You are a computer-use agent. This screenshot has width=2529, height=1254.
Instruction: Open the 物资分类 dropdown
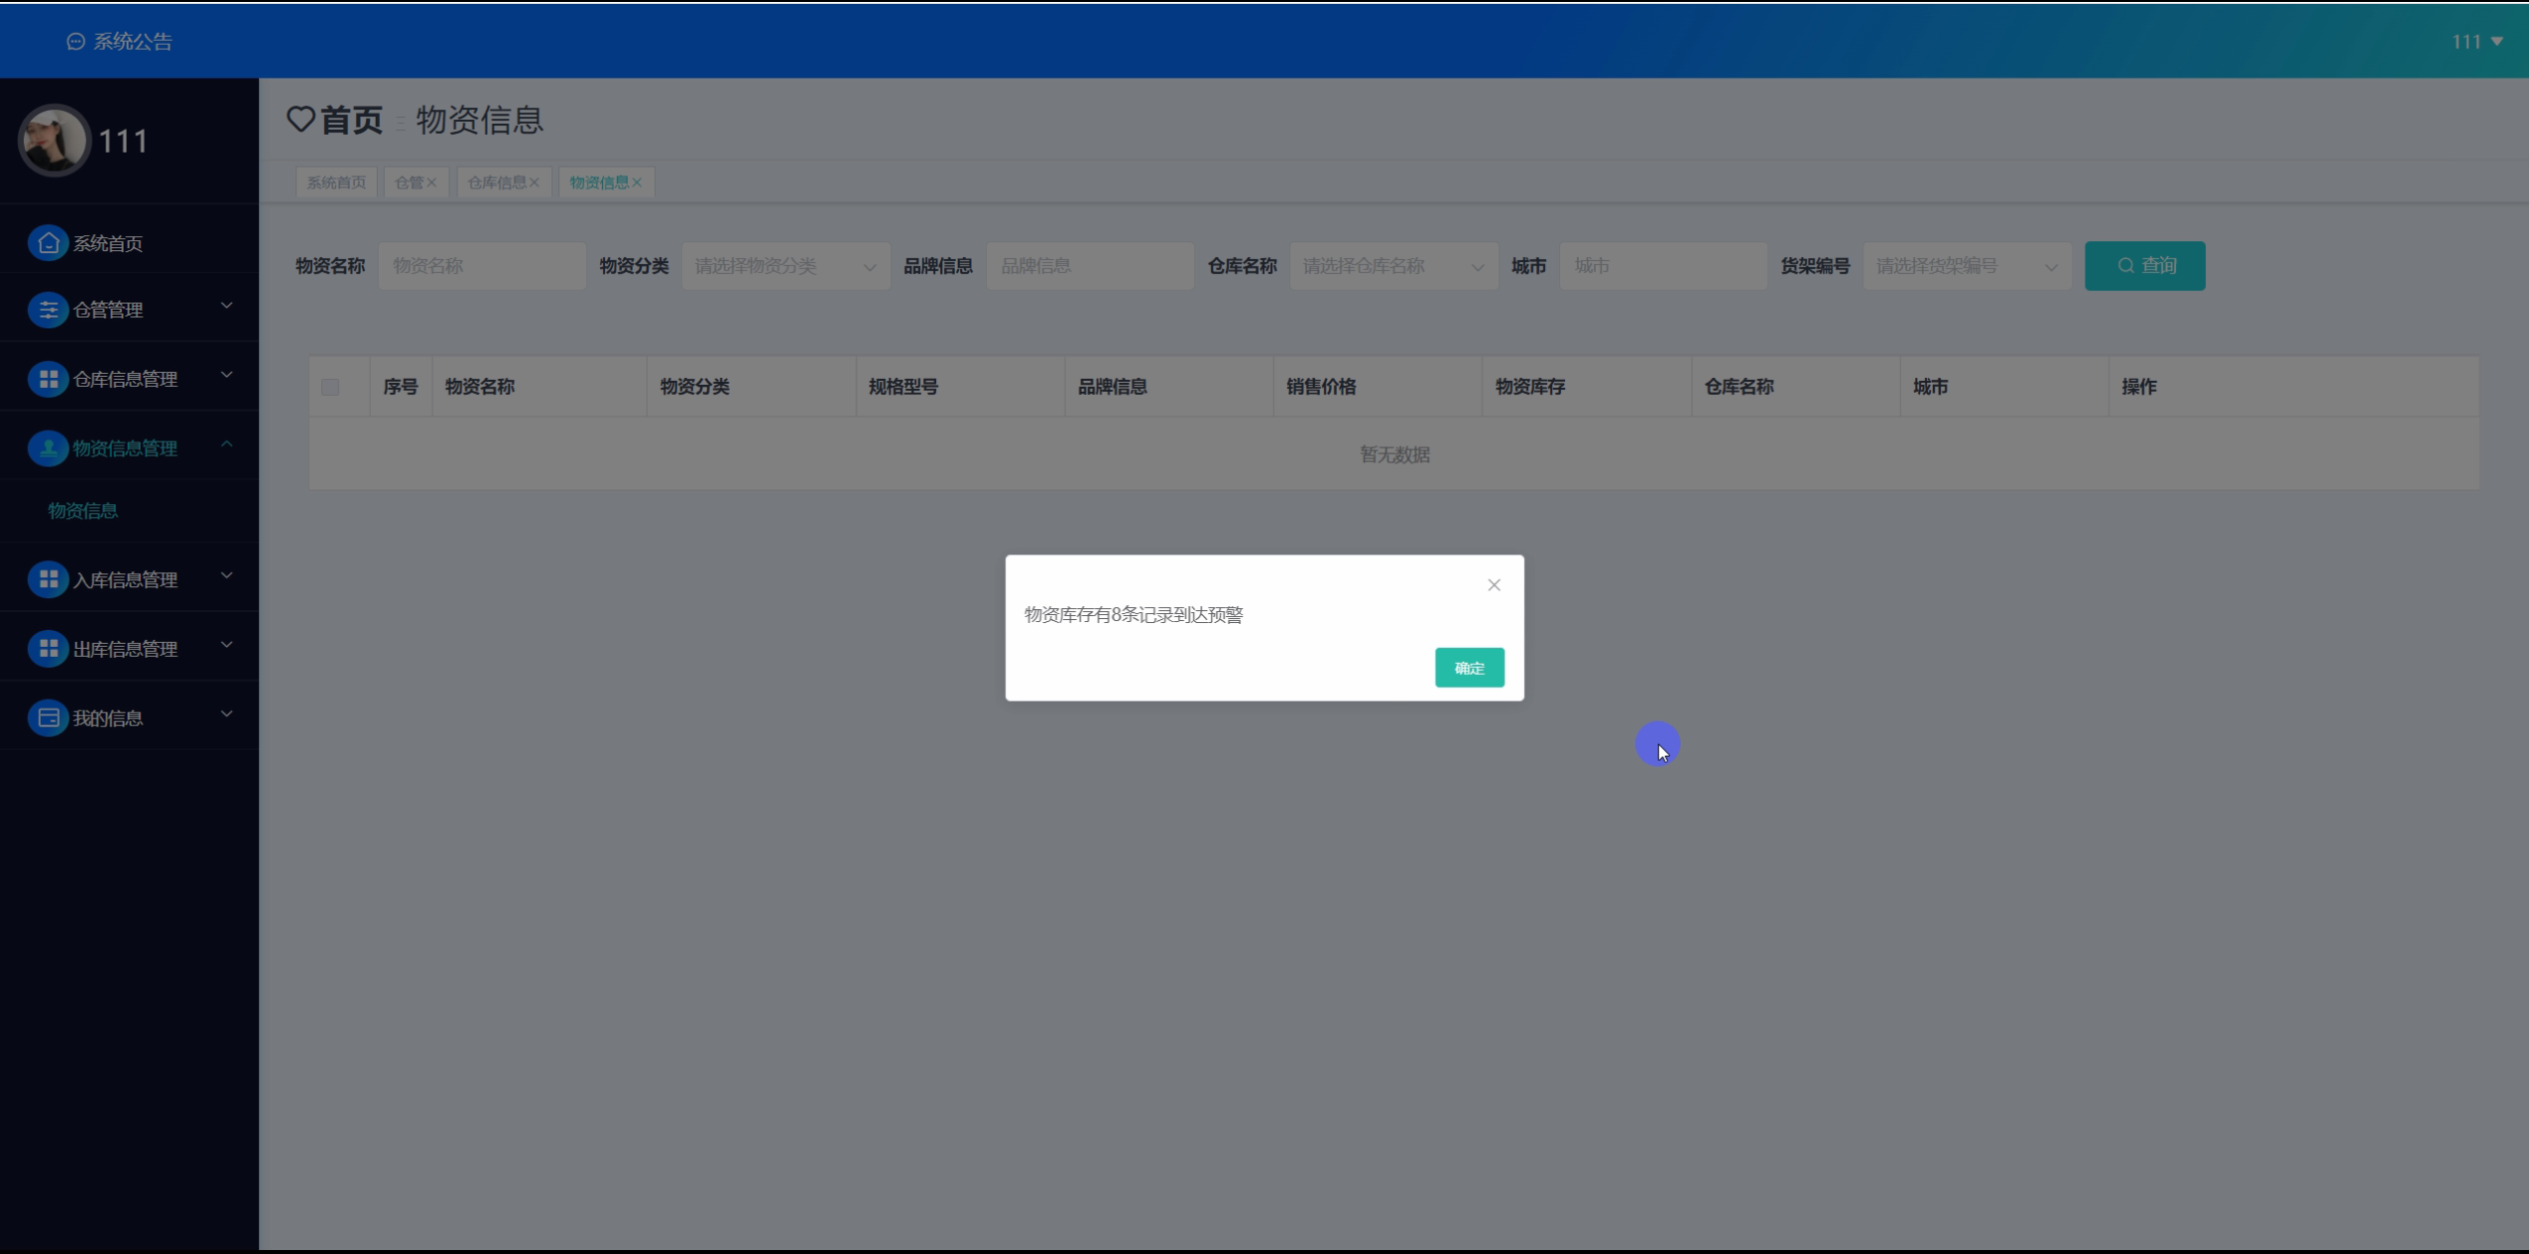click(784, 266)
